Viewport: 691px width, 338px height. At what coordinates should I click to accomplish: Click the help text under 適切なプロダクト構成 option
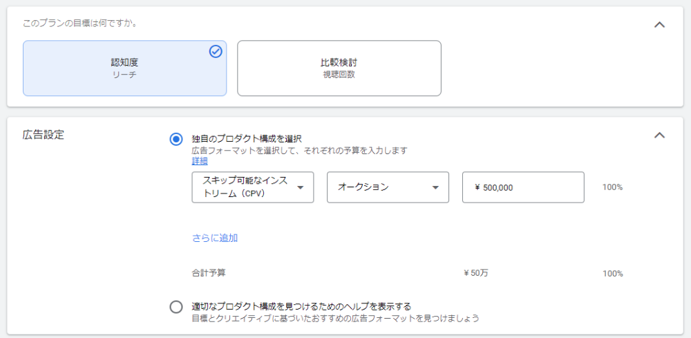pyautogui.click(x=335, y=318)
